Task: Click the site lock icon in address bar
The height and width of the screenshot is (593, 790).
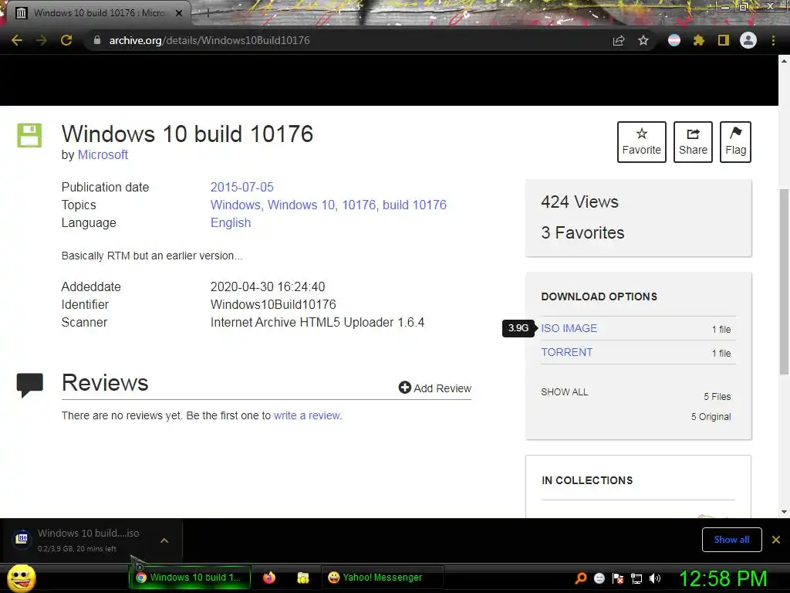Action: (x=97, y=40)
